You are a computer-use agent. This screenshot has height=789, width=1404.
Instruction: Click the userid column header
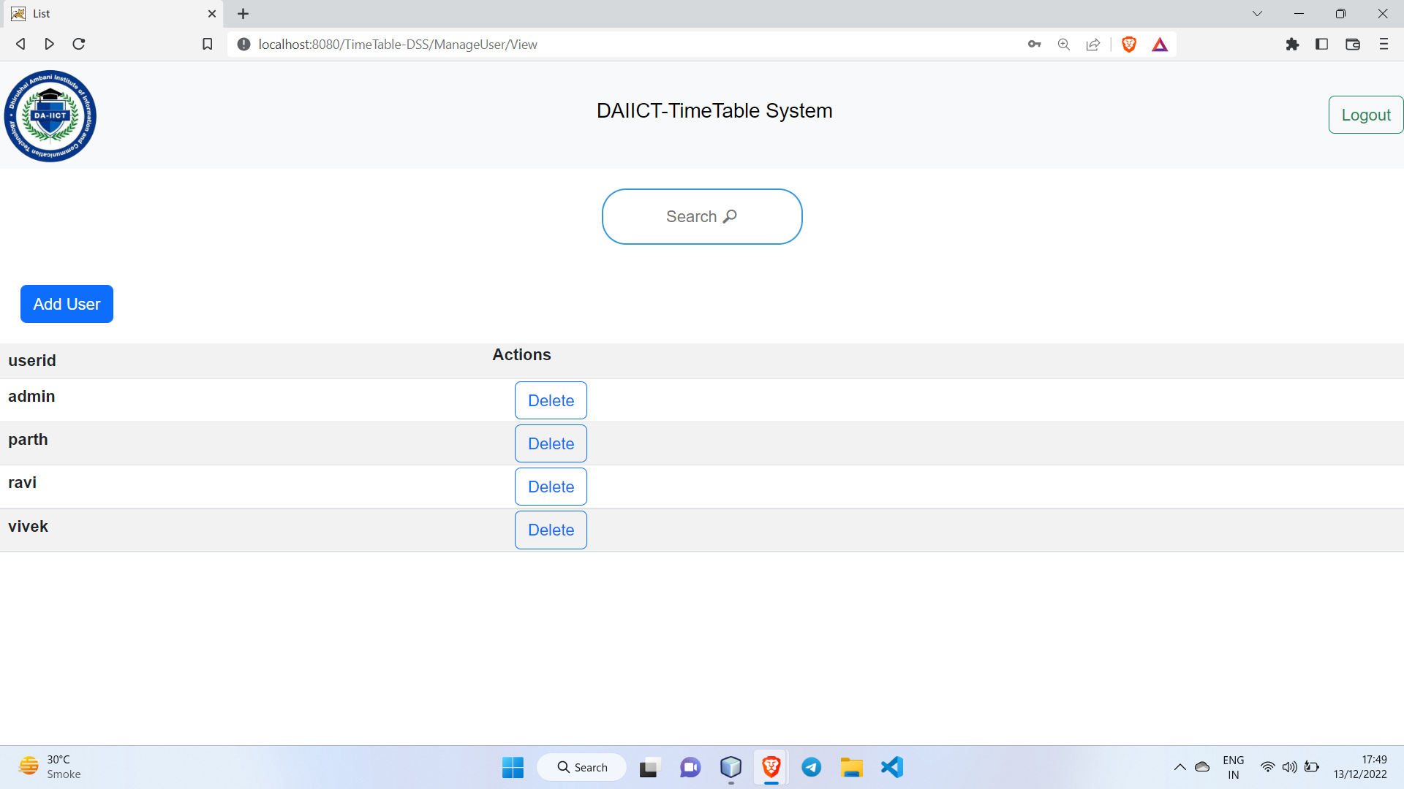(x=32, y=360)
